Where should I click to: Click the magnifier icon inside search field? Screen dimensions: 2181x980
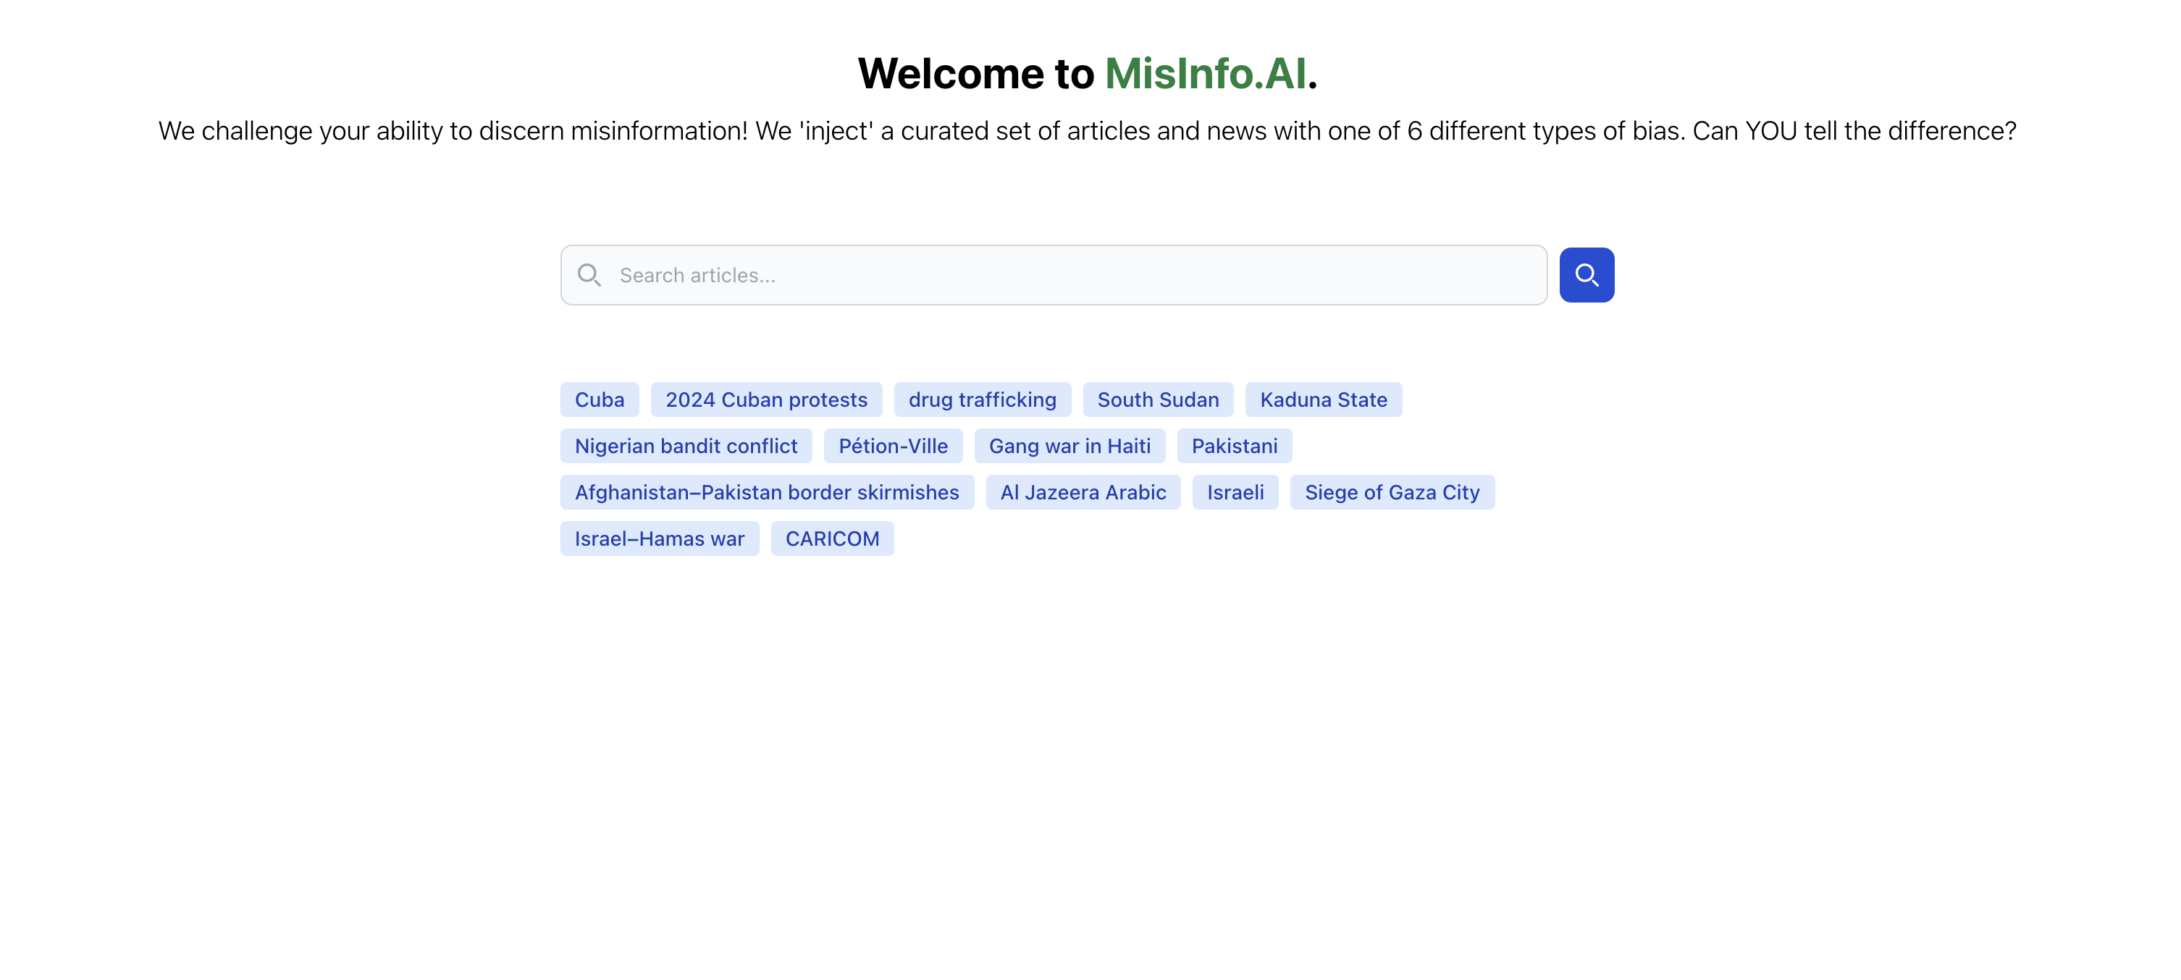pyautogui.click(x=589, y=275)
